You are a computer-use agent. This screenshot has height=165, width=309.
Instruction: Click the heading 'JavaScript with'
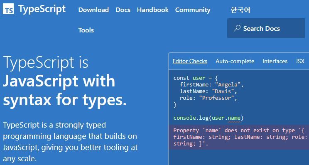point(59,81)
